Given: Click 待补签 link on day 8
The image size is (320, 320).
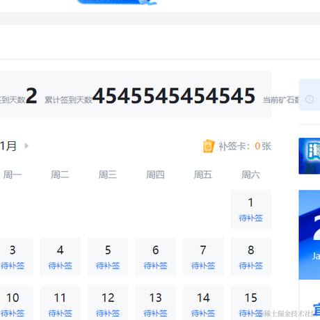Looking at the screenshot, I should [250, 266].
